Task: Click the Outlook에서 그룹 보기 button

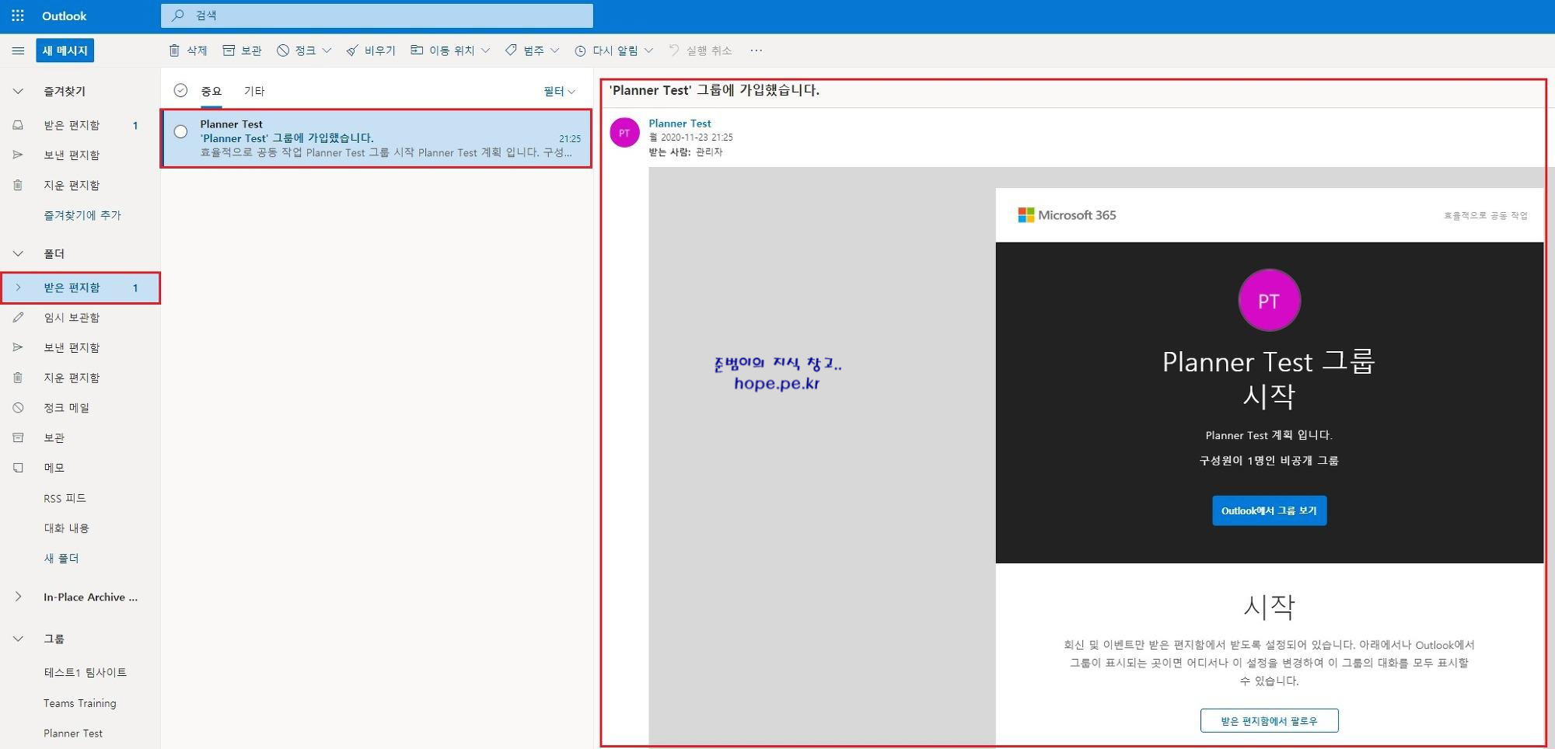Action: pyautogui.click(x=1269, y=510)
